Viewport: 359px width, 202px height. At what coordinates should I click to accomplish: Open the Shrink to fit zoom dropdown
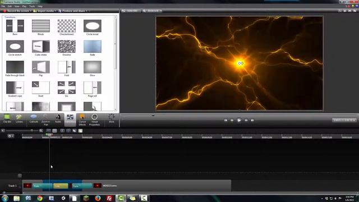click(153, 11)
